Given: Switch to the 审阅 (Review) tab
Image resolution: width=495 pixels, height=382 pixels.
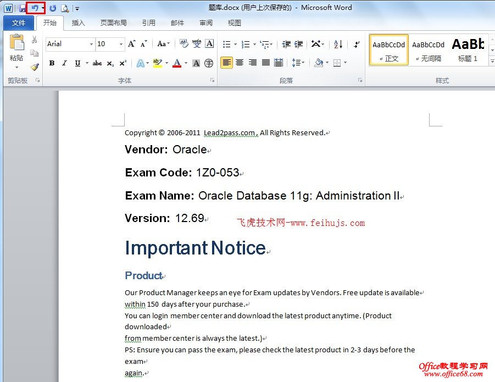Looking at the screenshot, I should click(206, 23).
